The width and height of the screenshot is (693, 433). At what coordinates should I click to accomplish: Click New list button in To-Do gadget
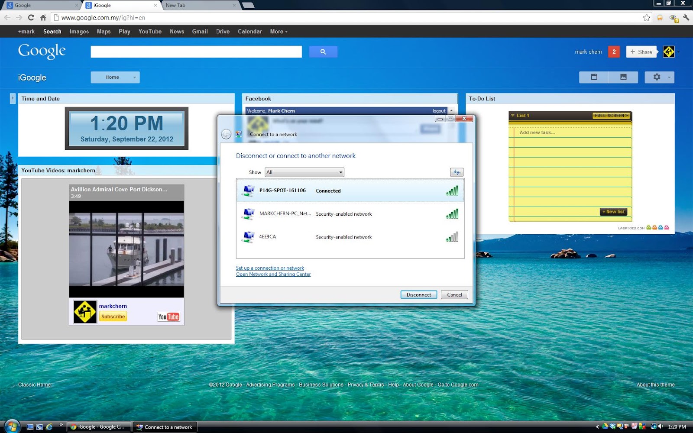click(x=614, y=212)
